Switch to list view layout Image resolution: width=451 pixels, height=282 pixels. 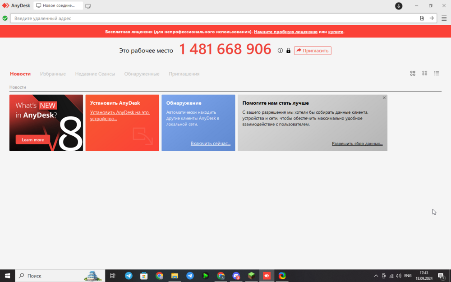click(437, 74)
